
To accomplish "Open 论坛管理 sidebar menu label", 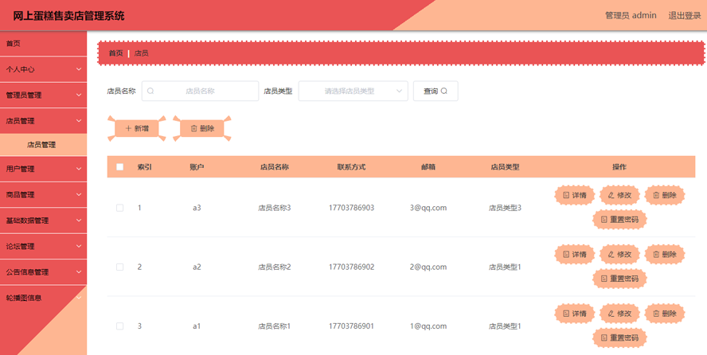I will point(20,247).
